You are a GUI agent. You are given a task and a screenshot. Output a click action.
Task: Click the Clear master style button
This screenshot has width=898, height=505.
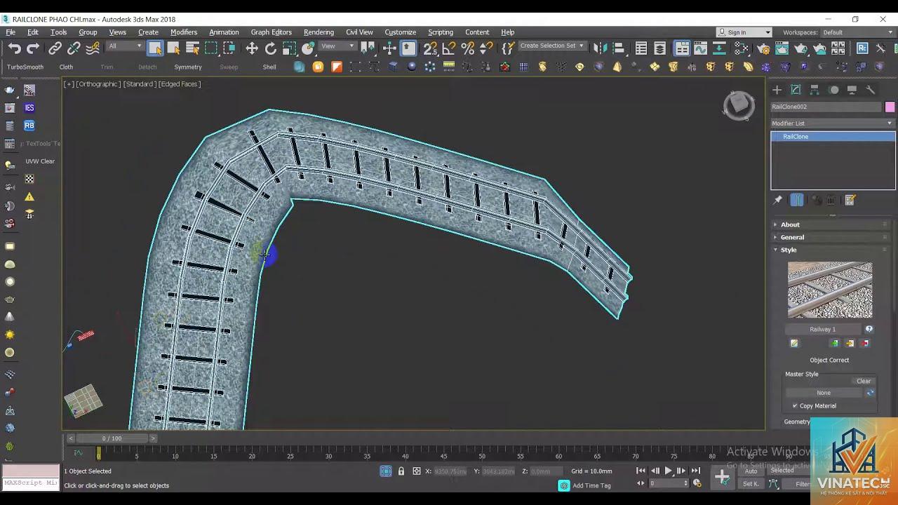click(x=864, y=381)
